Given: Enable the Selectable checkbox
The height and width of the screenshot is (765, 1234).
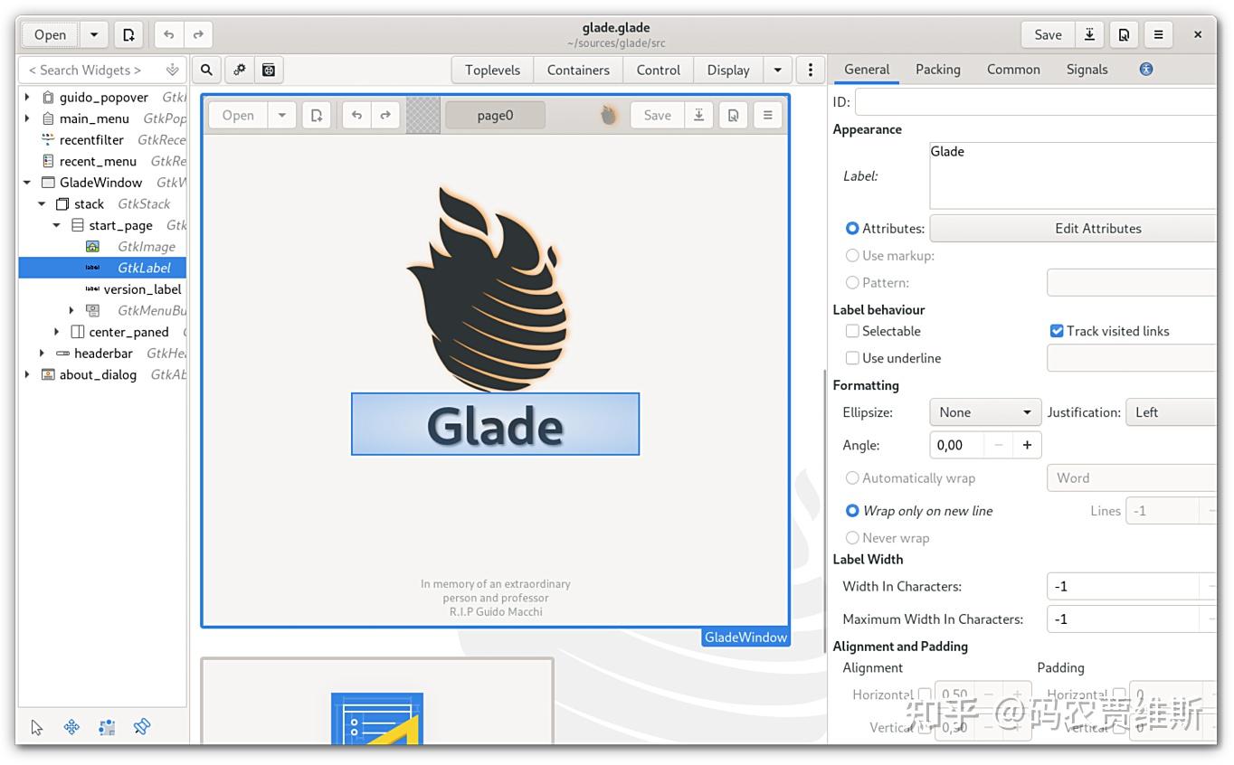Looking at the screenshot, I should click(x=852, y=331).
